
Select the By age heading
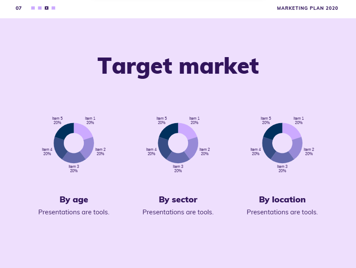74,200
